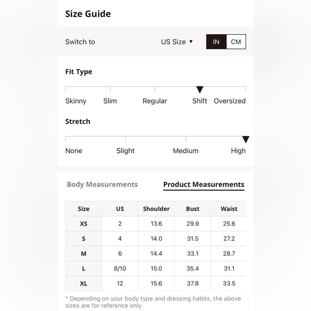The image size is (311, 311).
Task: Click the Stretch slider marker at High
Action: [x=246, y=139]
